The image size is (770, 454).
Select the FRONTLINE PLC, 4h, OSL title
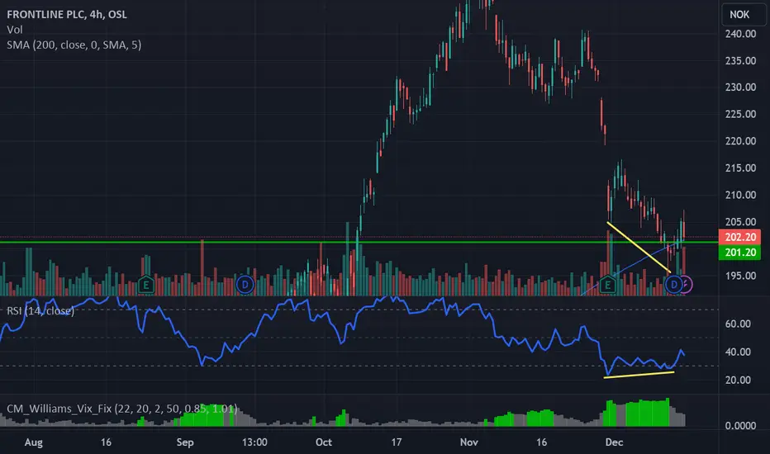click(67, 14)
